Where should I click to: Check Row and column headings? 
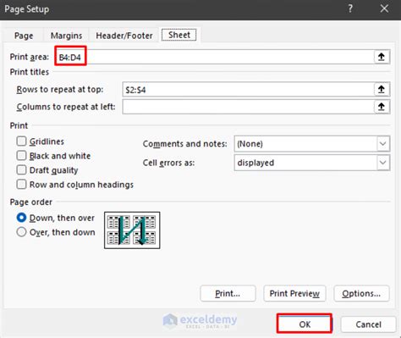click(21, 185)
